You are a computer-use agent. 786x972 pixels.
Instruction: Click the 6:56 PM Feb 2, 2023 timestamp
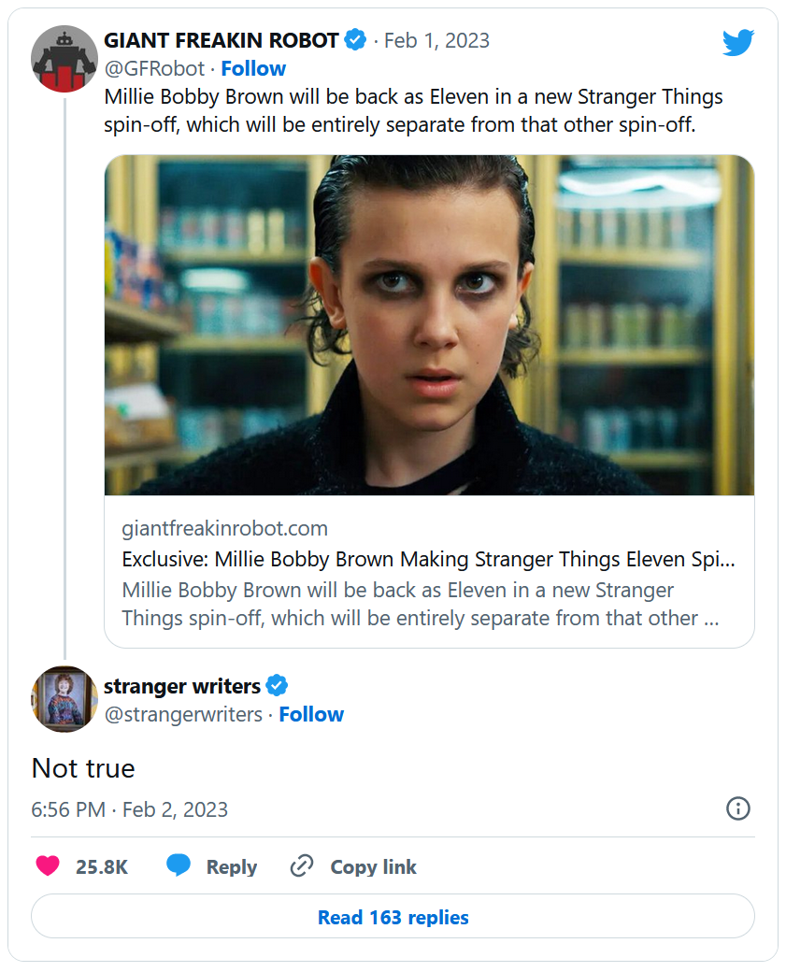pyautogui.click(x=130, y=809)
